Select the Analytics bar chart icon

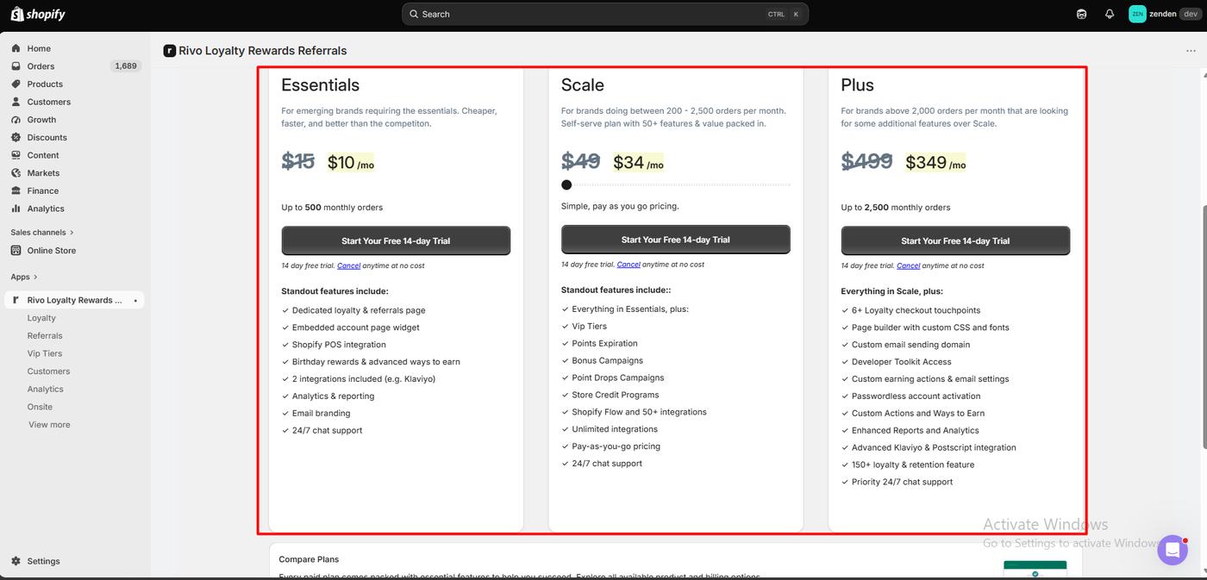(x=16, y=209)
